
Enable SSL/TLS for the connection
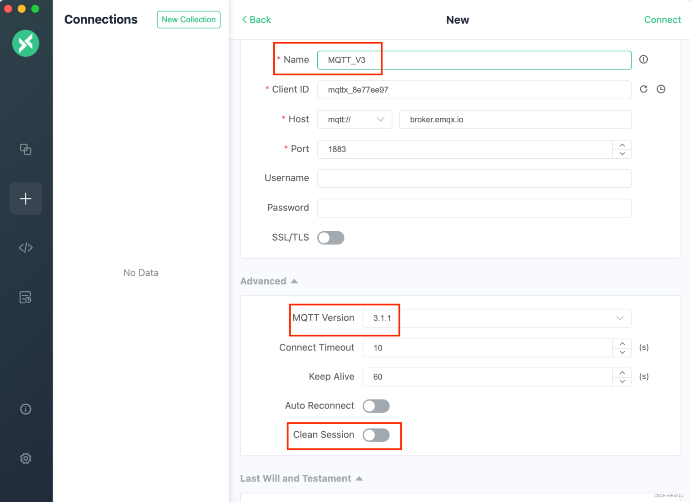(x=330, y=238)
